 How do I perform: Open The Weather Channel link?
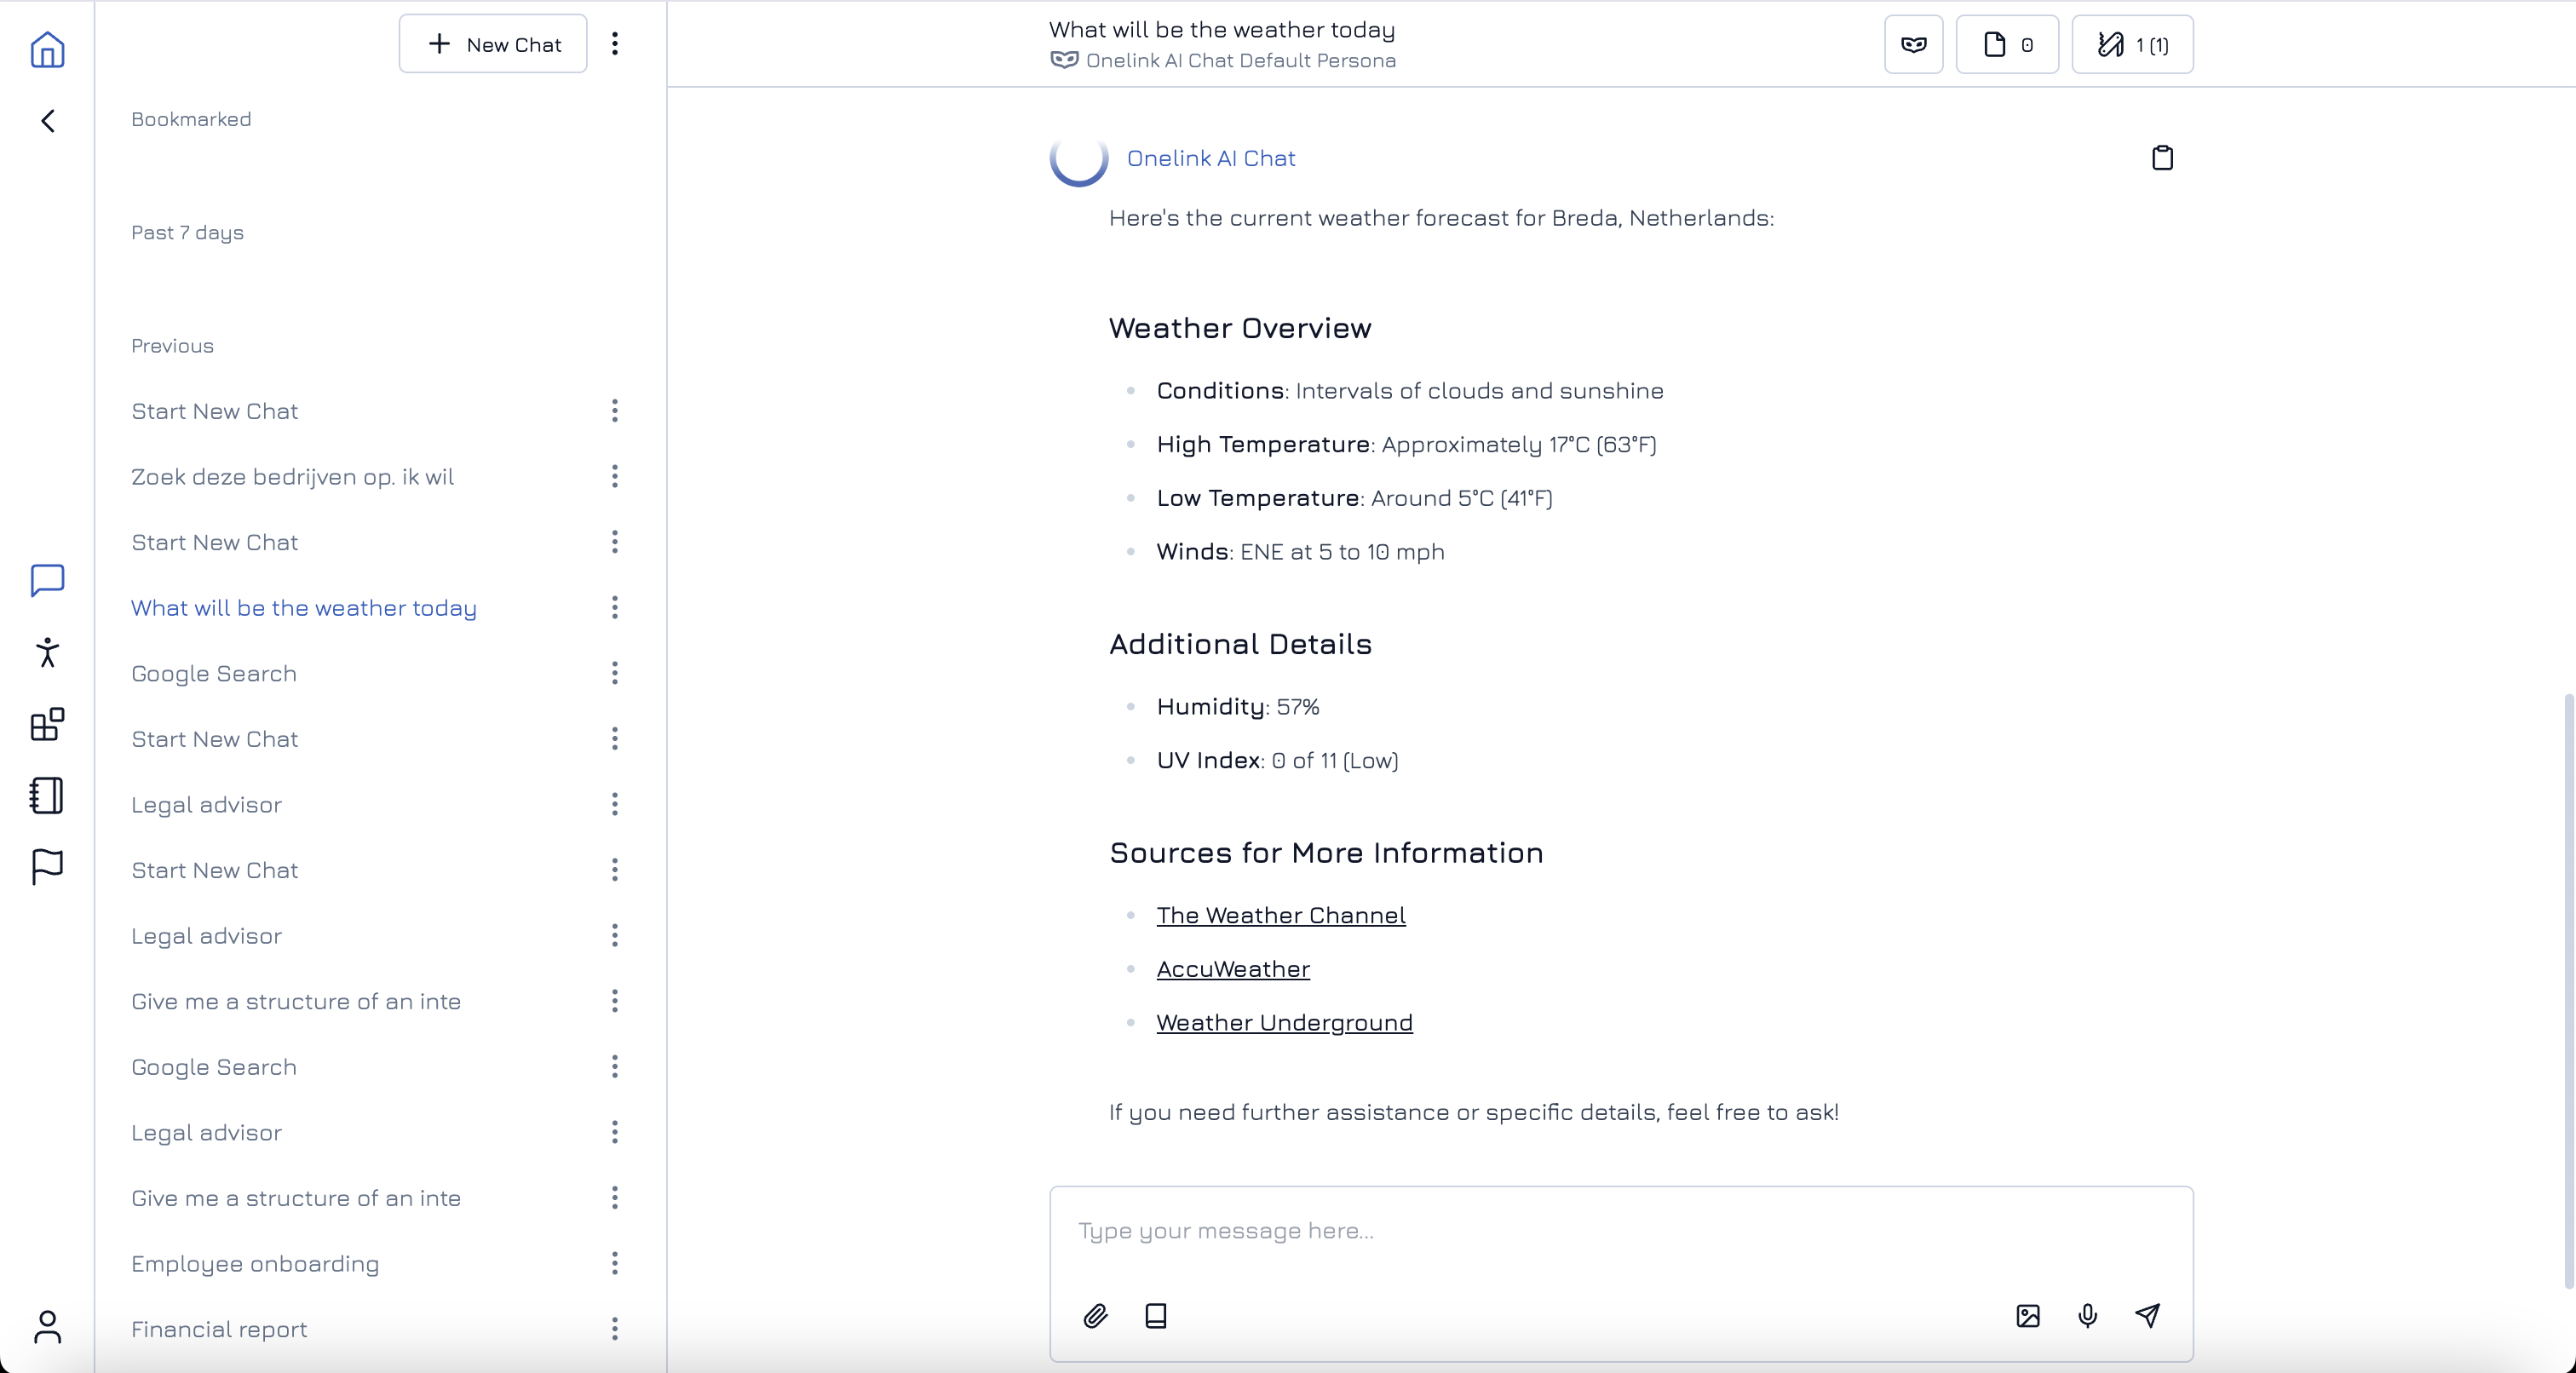(x=1281, y=915)
